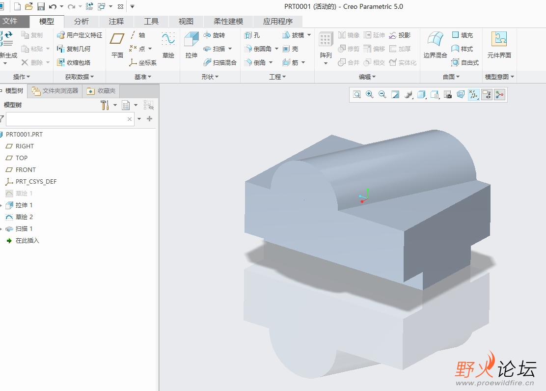The height and width of the screenshot is (391, 546).
Task: Undo the last action
Action: pyautogui.click(x=53, y=6)
